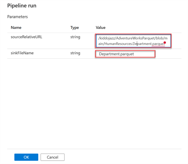Click the Parameters section label

(18, 17)
